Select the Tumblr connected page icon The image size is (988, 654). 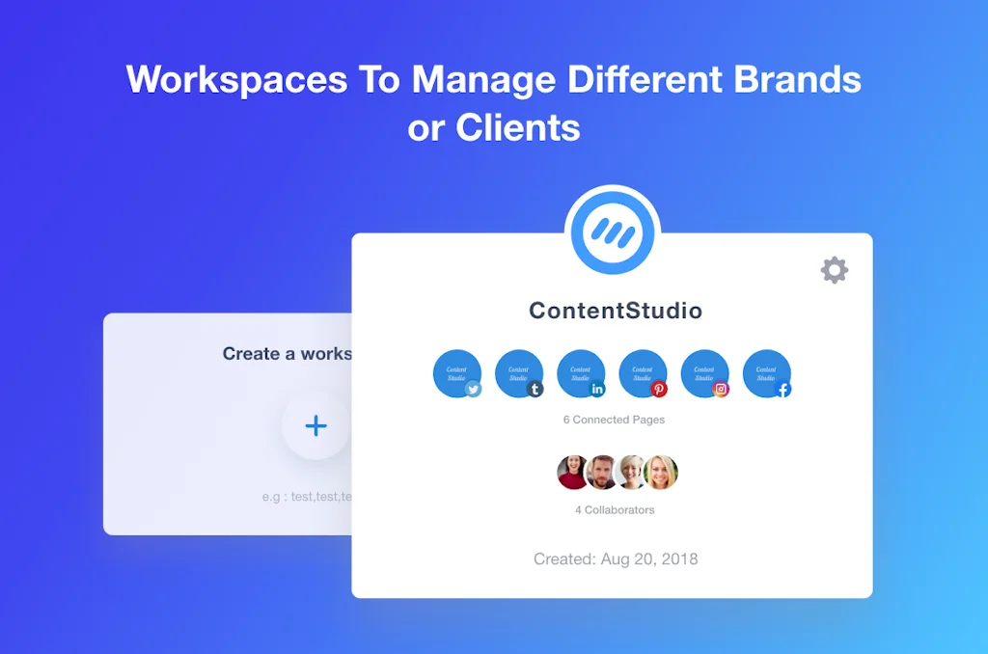(519, 374)
